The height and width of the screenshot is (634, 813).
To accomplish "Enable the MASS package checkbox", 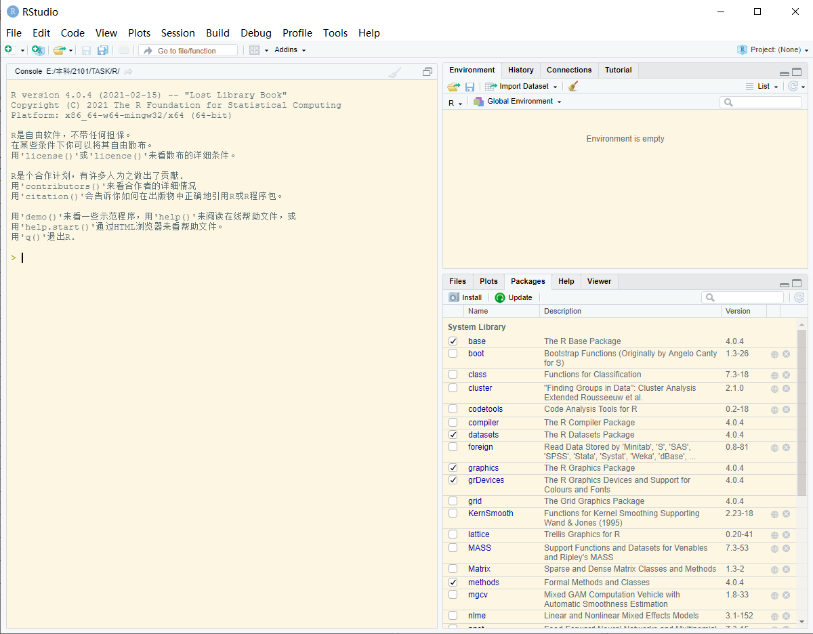I will [x=453, y=547].
